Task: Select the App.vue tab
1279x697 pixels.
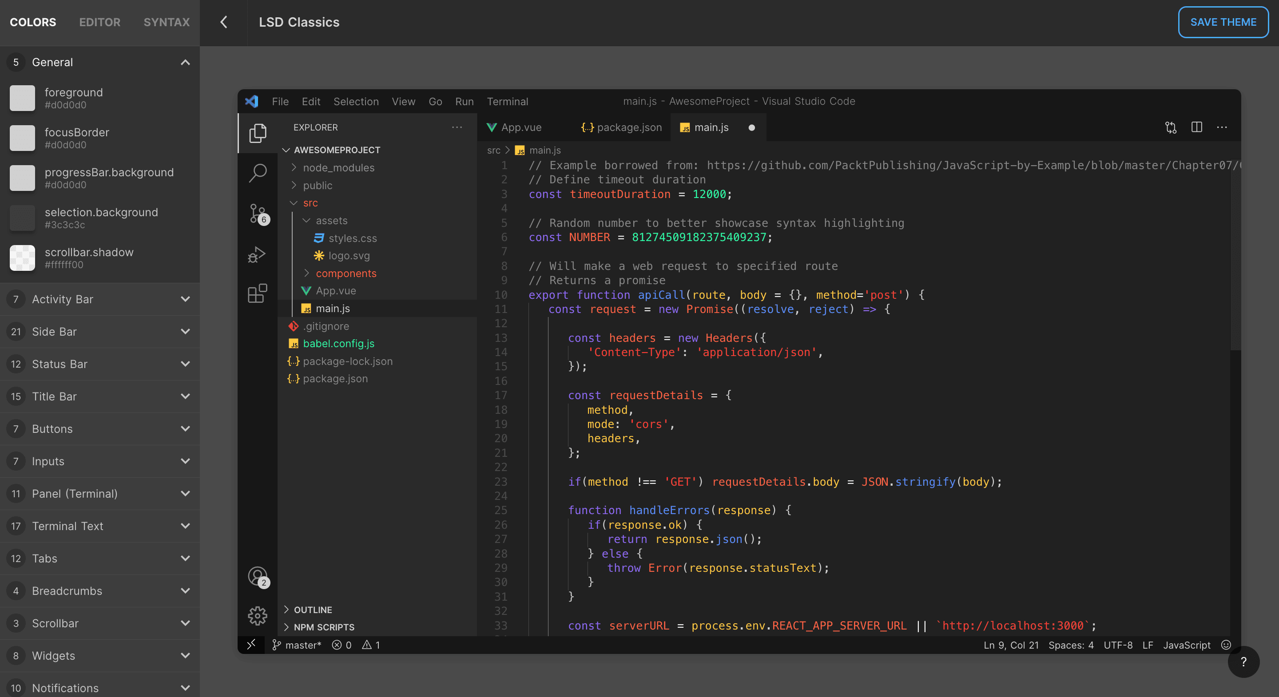Action: (x=520, y=127)
